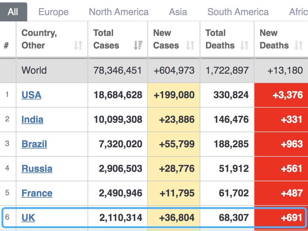
Task: Open the USA country link
Action: [31, 95]
